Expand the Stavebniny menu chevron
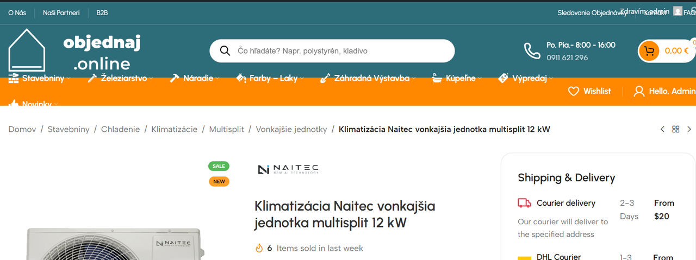Viewport: 696px width, 260px height. (69, 79)
